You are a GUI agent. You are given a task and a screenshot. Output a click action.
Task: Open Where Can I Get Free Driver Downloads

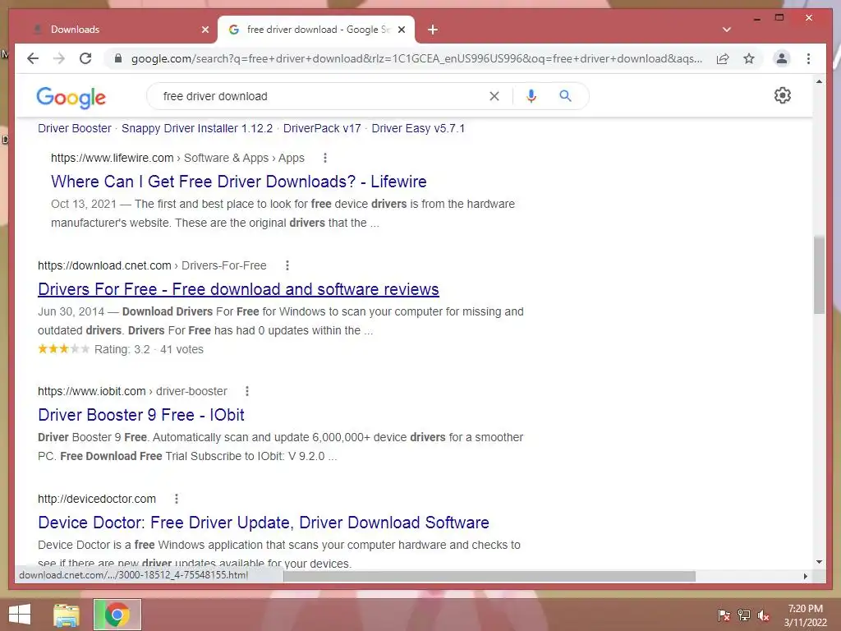(239, 182)
